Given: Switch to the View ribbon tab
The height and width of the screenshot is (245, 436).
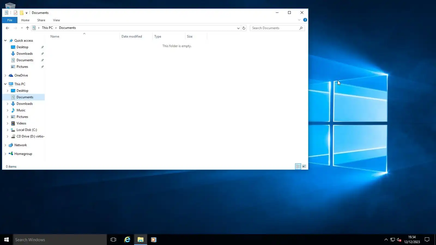Looking at the screenshot, I should point(57,20).
